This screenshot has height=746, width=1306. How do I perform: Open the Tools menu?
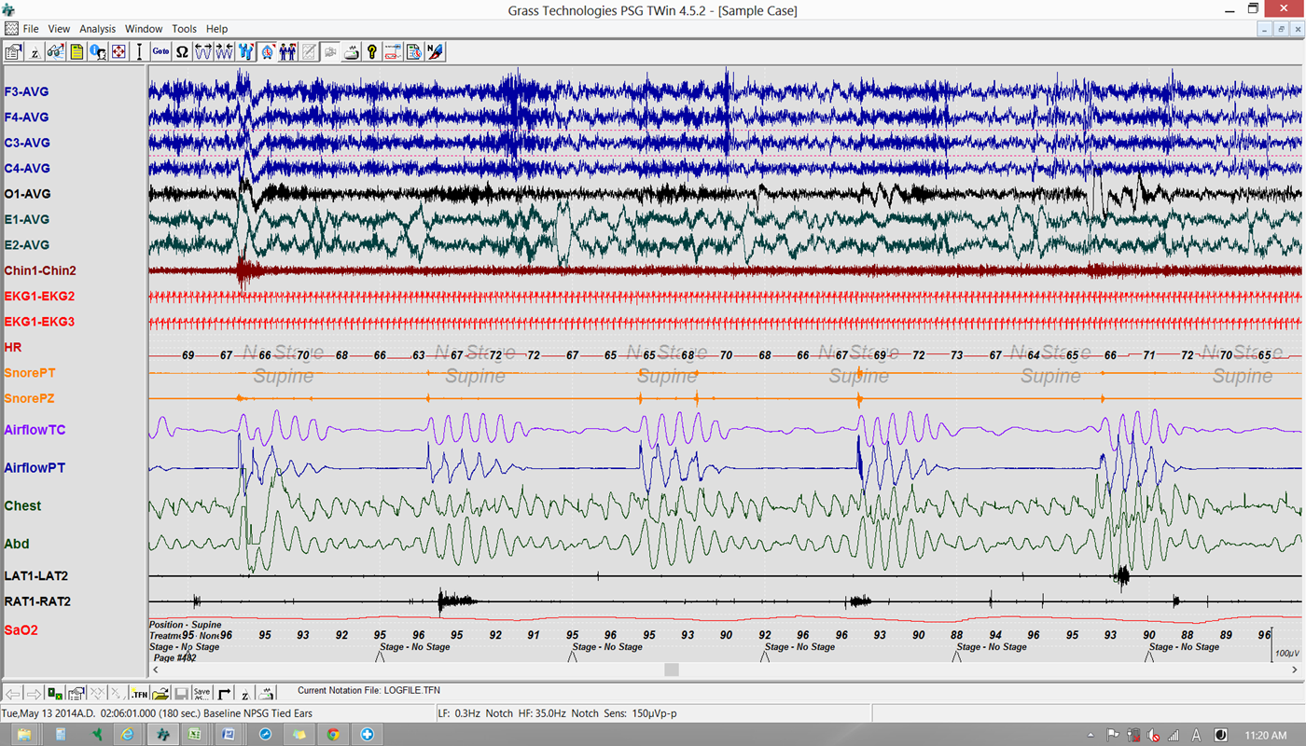[x=184, y=29]
